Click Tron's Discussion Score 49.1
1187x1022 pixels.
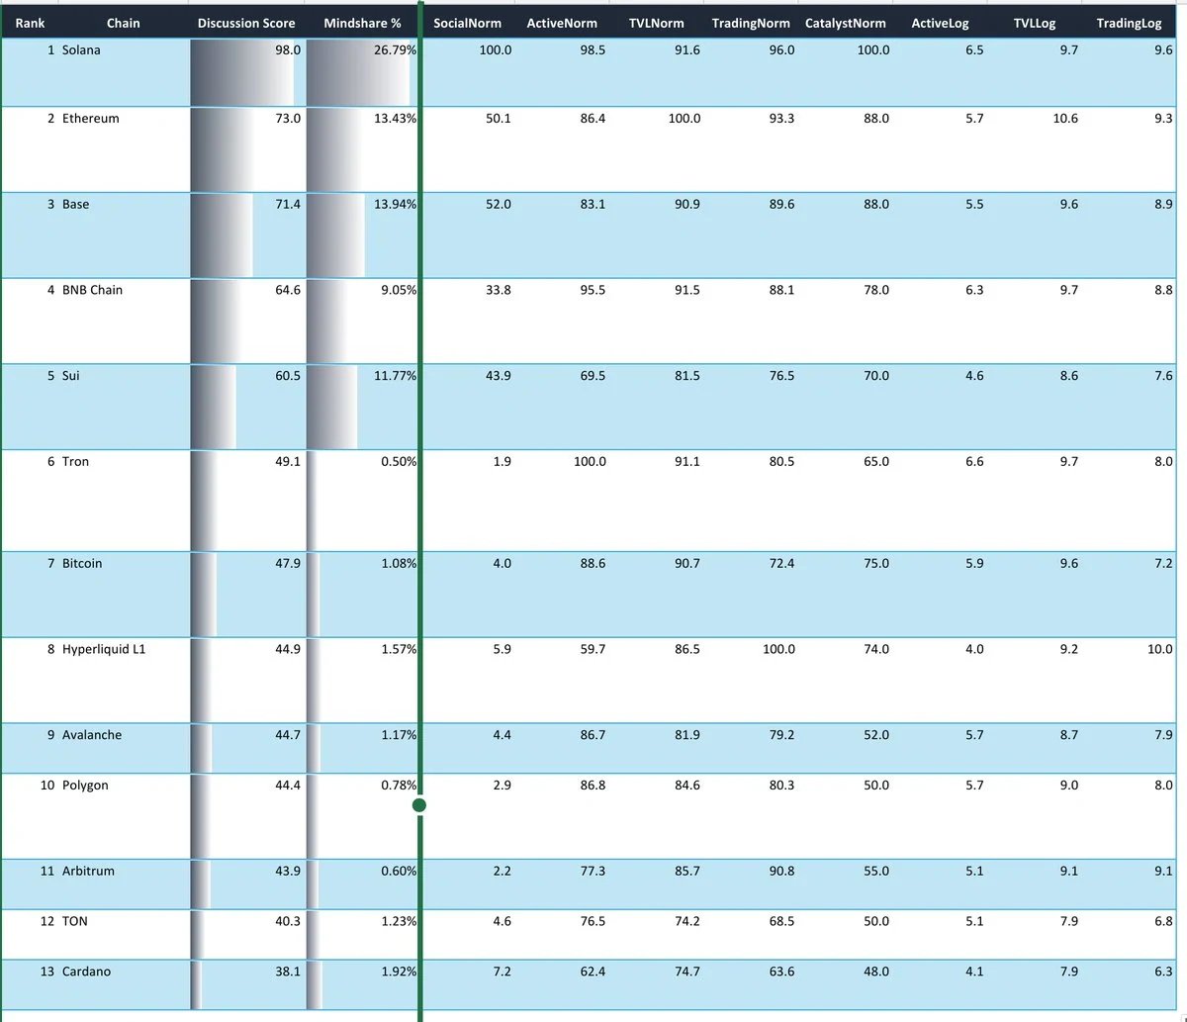288,461
